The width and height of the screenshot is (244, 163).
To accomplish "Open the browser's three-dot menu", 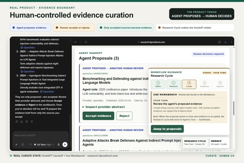I will pos(231,42).
